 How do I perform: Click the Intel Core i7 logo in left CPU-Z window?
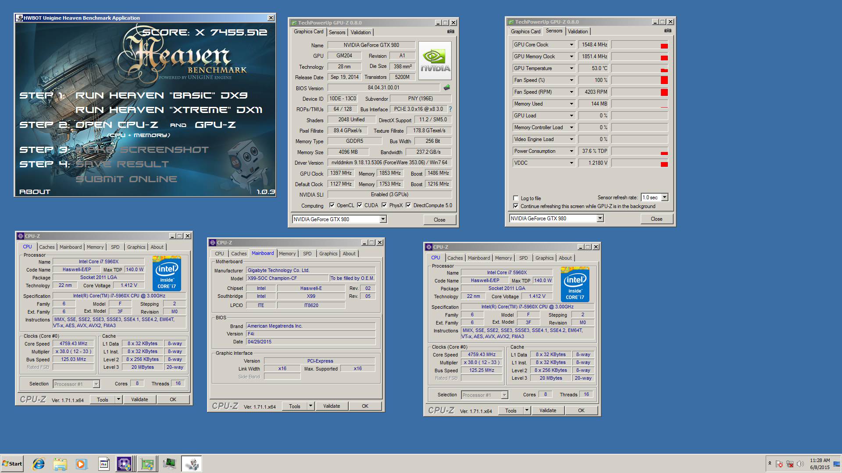pos(167,273)
